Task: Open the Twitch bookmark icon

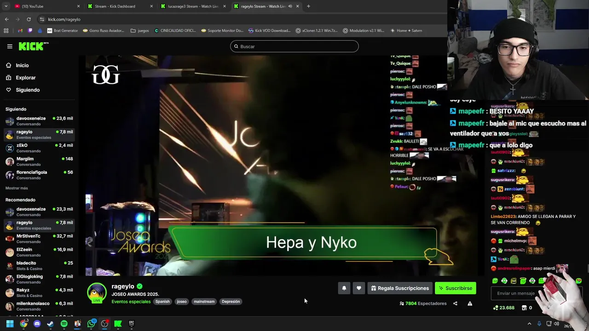Action: pos(30,31)
